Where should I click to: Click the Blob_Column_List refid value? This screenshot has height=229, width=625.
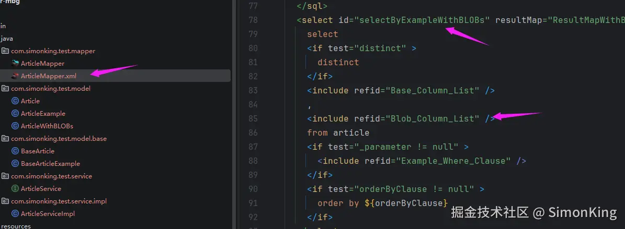(432, 118)
